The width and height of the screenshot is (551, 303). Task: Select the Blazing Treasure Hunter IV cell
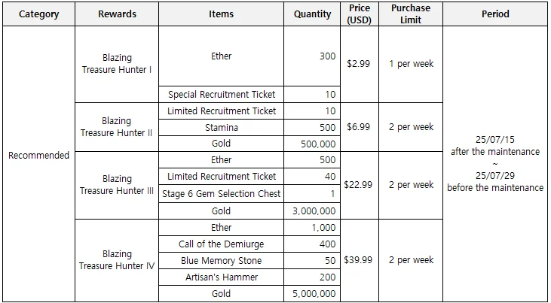pyautogui.click(x=117, y=260)
